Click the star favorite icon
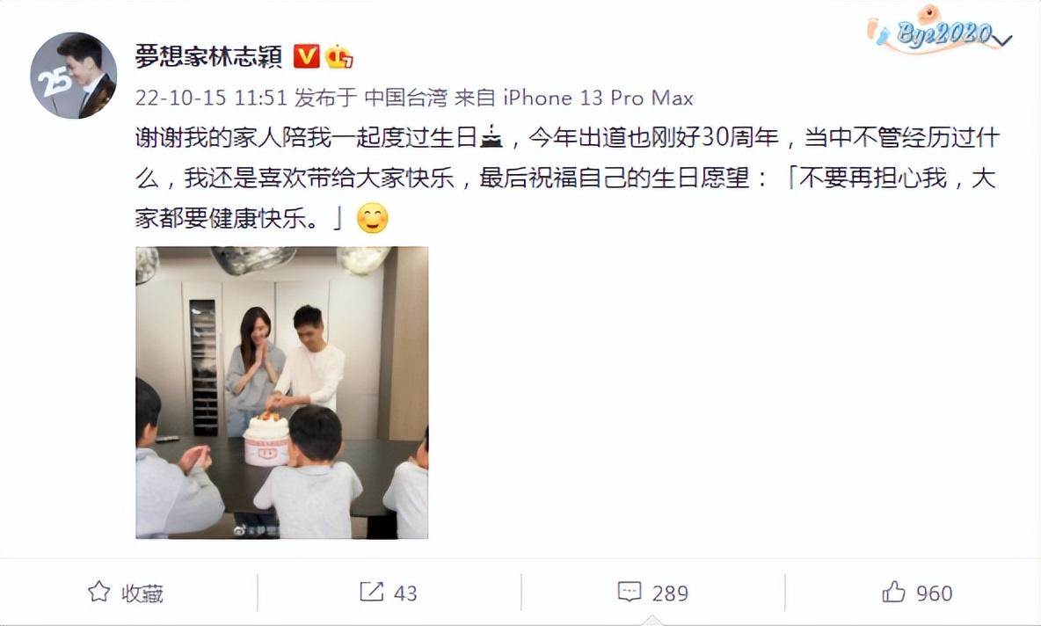The height and width of the screenshot is (626, 1041). coord(99,592)
